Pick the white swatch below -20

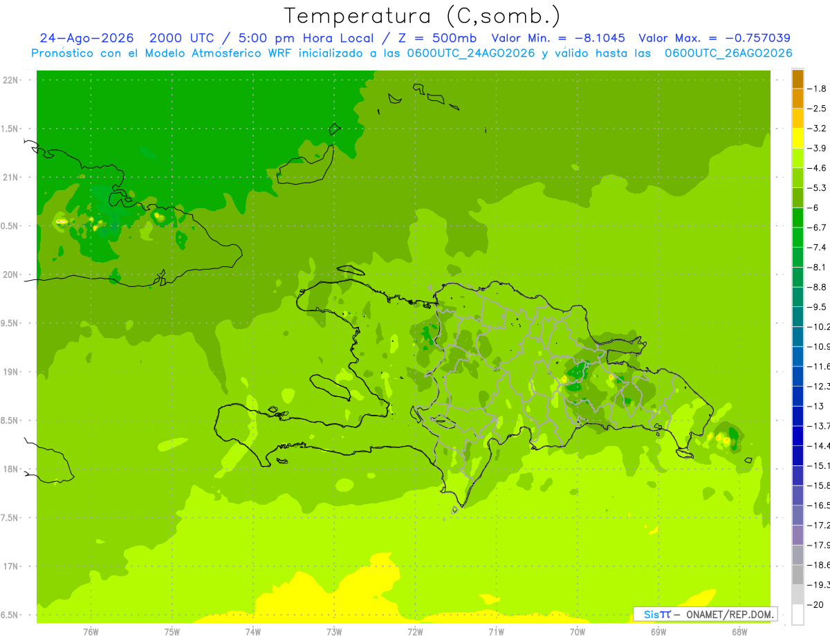(797, 615)
